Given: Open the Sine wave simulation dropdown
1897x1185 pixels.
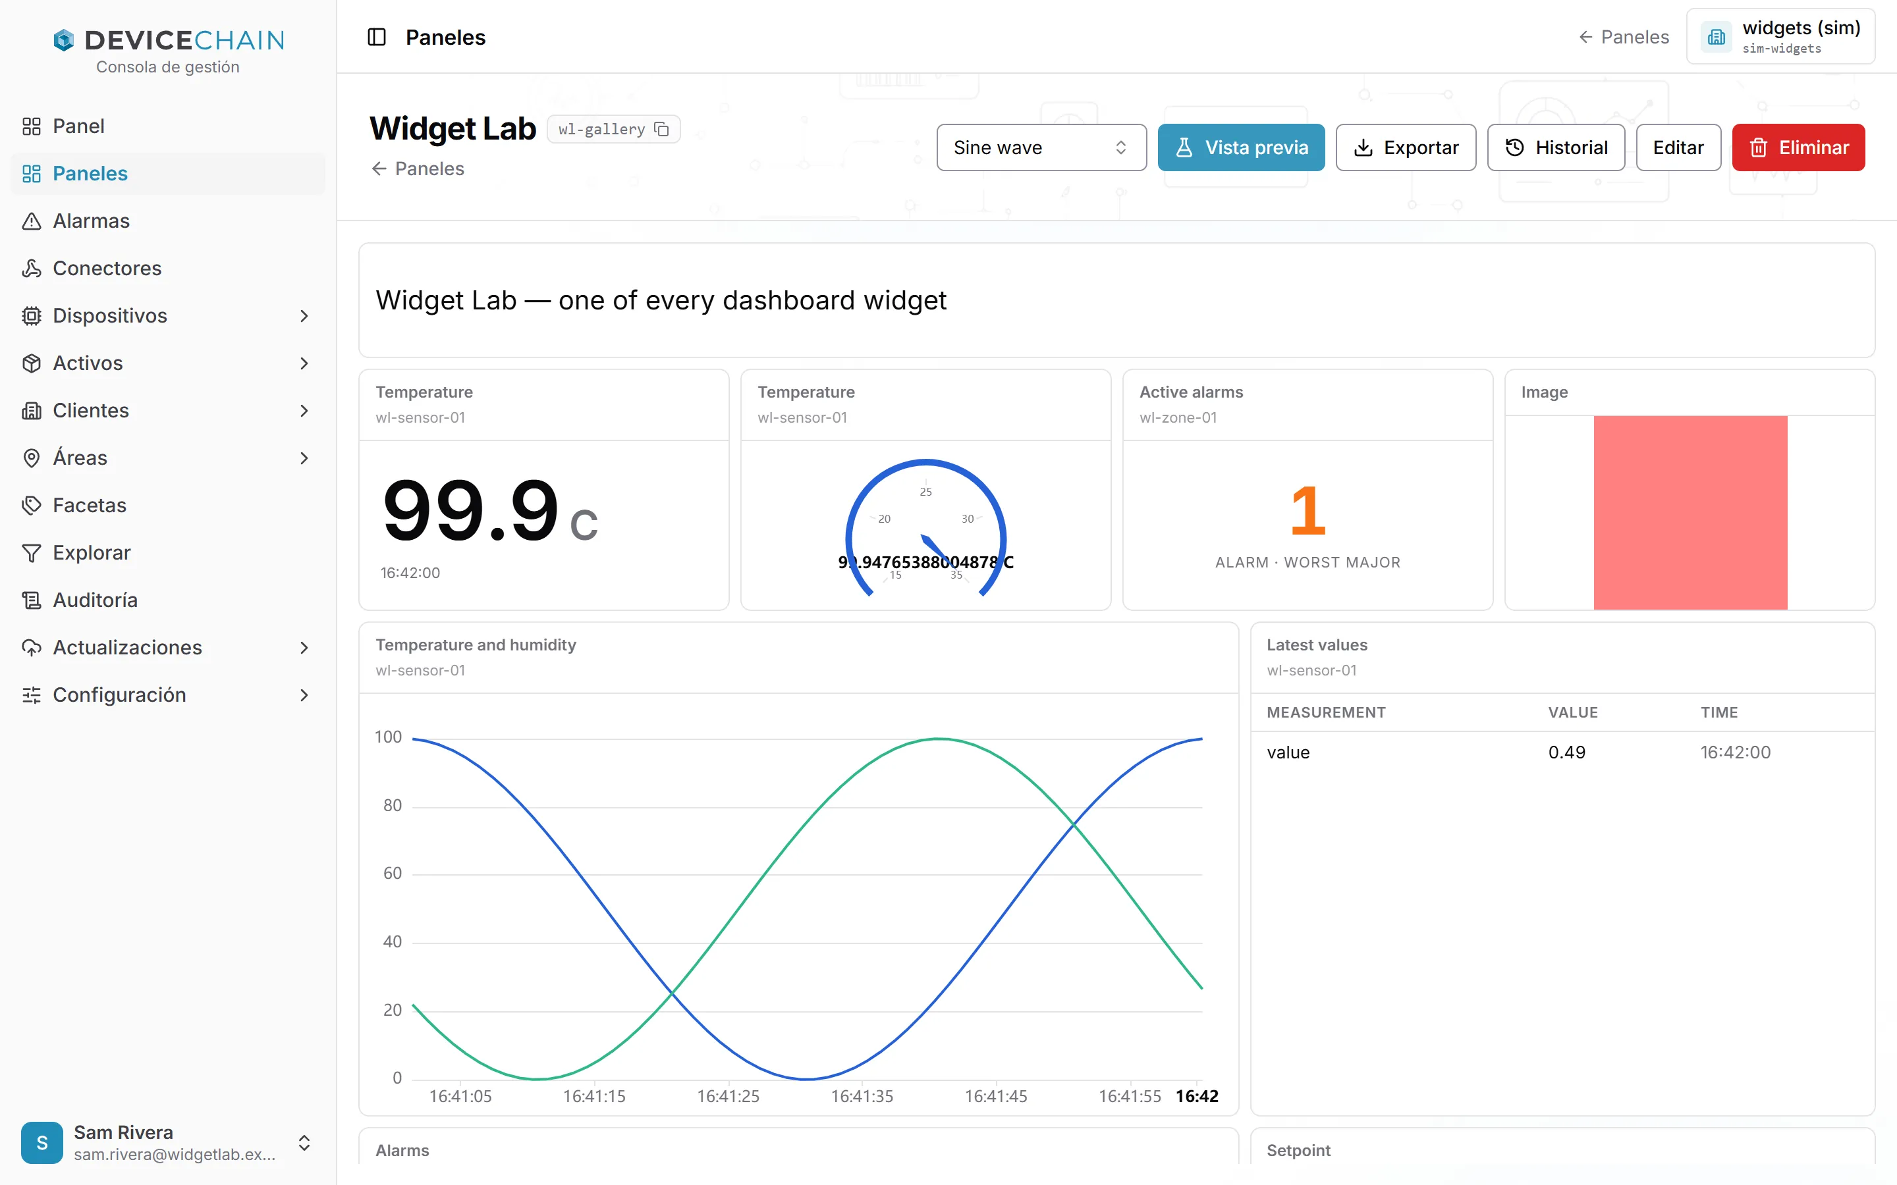Looking at the screenshot, I should (1041, 147).
